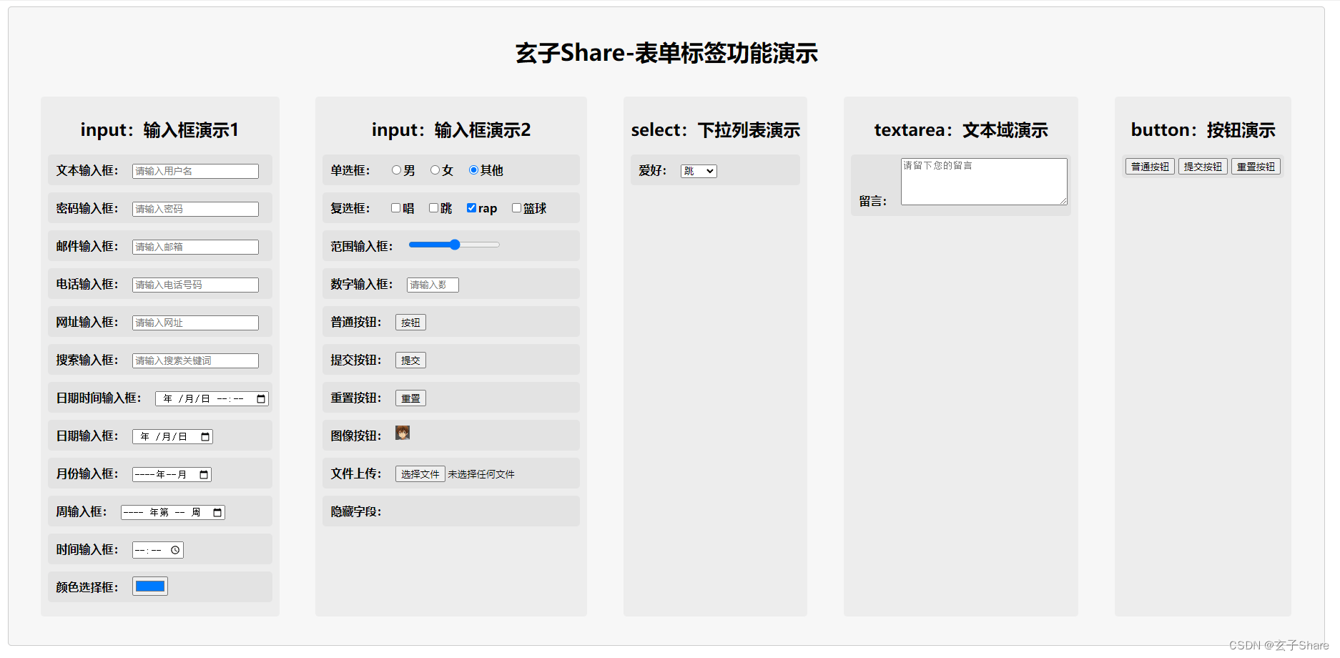Image resolution: width=1340 pixels, height=658 pixels.
Task: Open the 爱好 dropdown list
Action: coord(699,171)
